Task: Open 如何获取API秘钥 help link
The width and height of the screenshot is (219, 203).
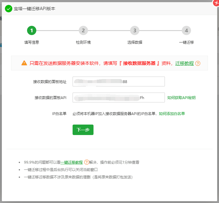Action: click(181, 98)
